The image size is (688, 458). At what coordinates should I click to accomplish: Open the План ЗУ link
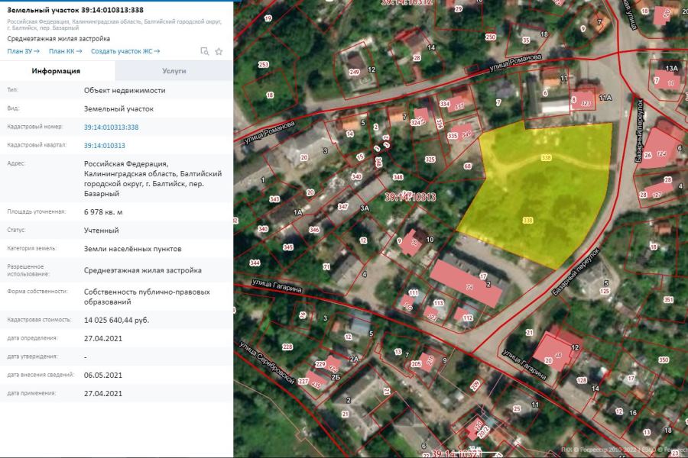[x=23, y=51]
